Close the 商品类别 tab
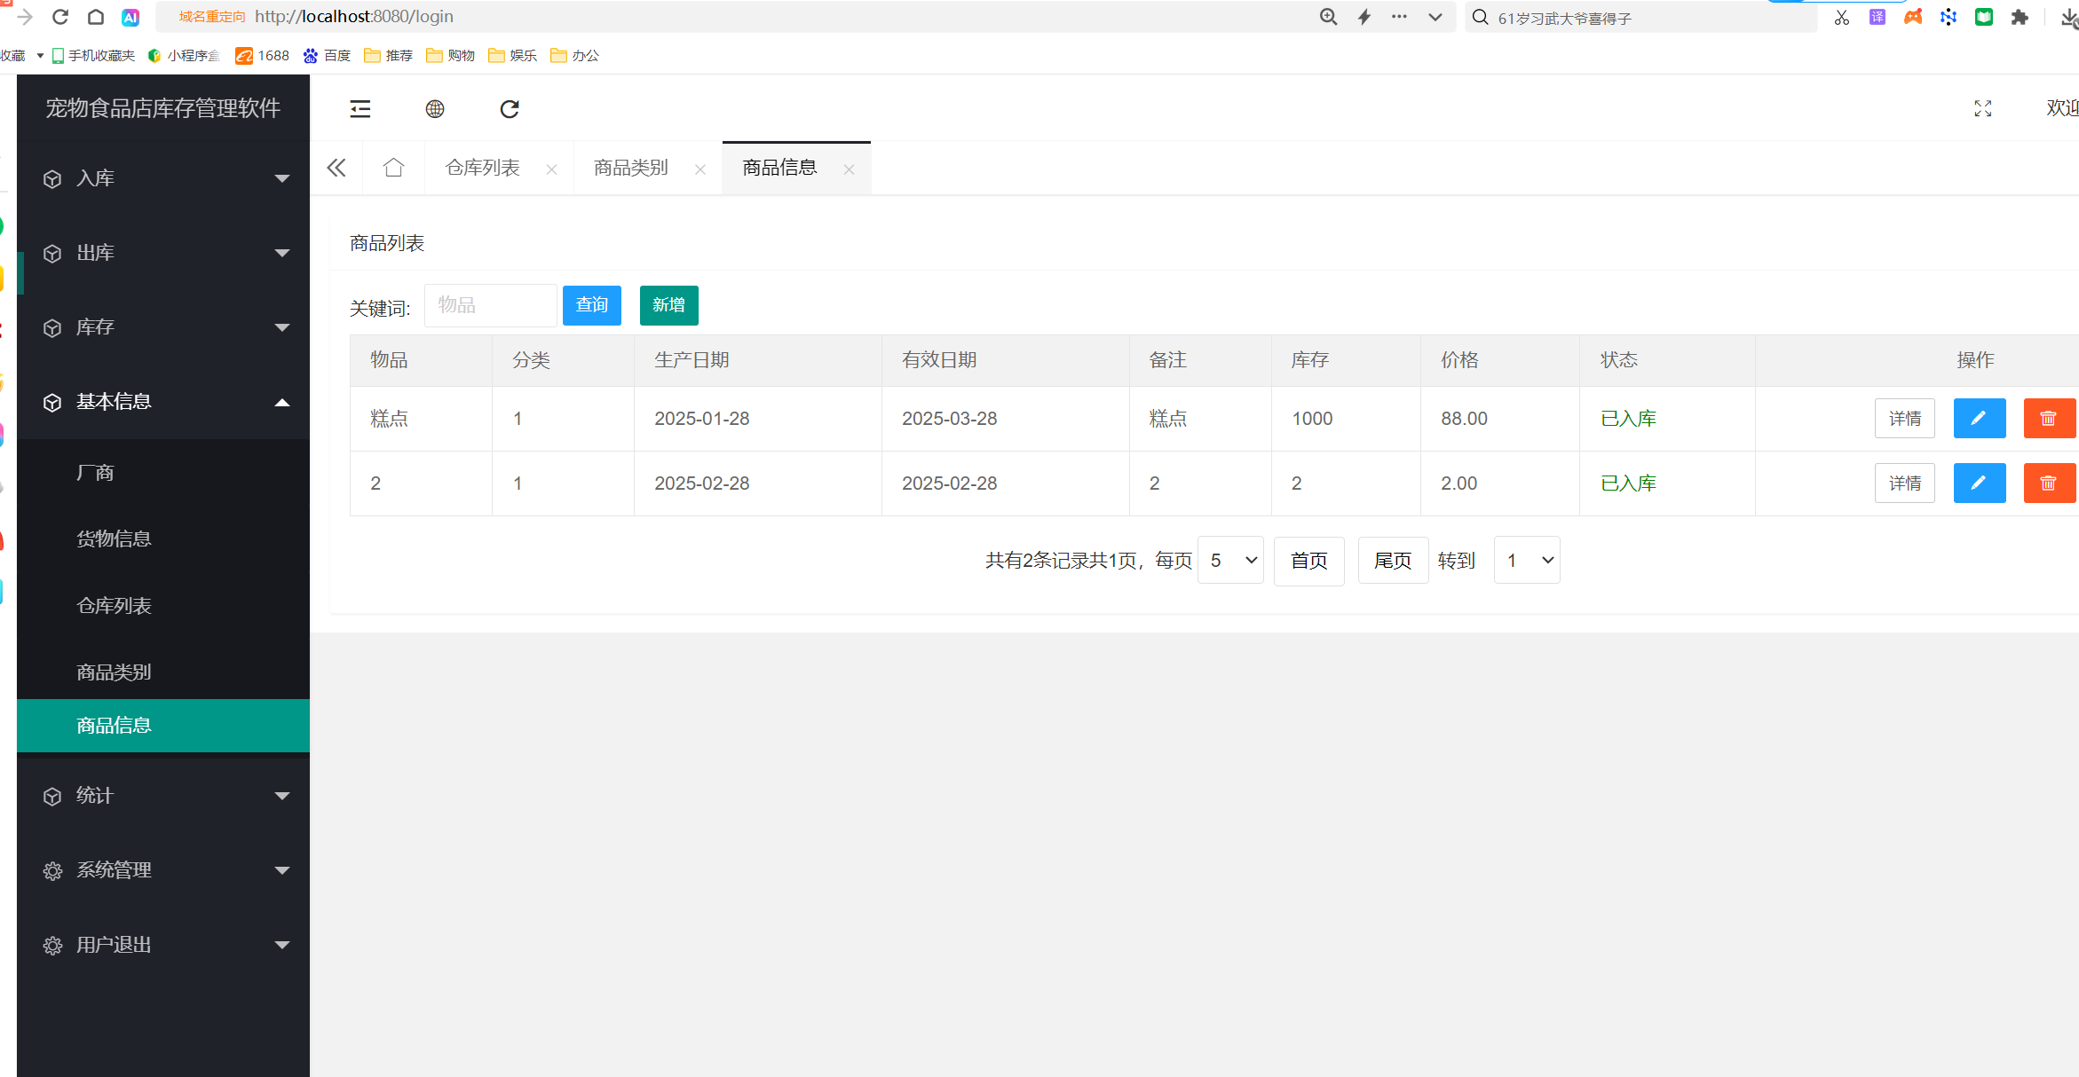2079x1077 pixels. 700,169
